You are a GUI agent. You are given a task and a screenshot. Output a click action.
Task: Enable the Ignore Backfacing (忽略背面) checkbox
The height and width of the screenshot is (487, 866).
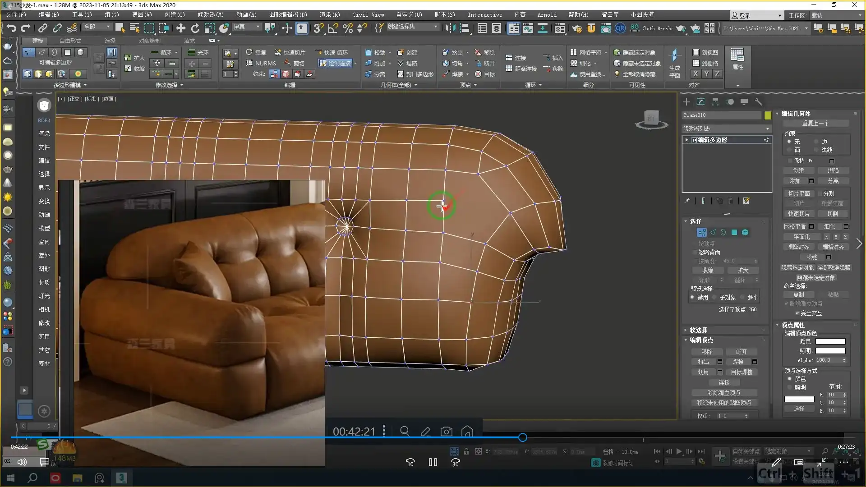point(695,253)
